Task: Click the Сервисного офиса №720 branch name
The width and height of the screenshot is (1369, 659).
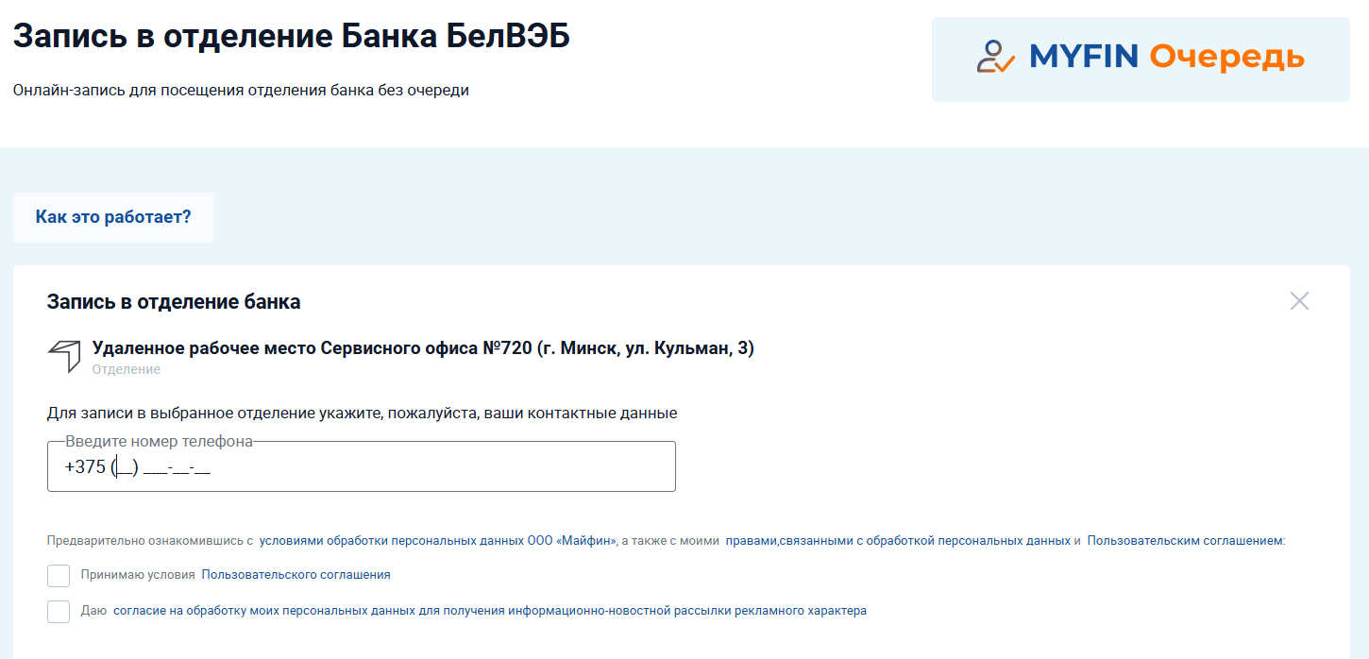Action: click(x=423, y=348)
